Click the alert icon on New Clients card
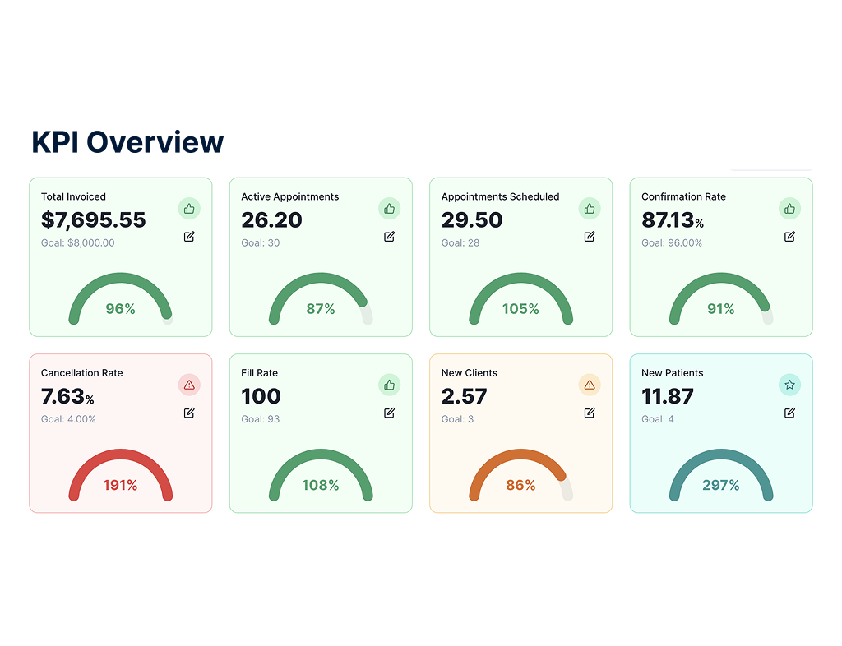The image size is (842, 646). pyautogui.click(x=590, y=385)
